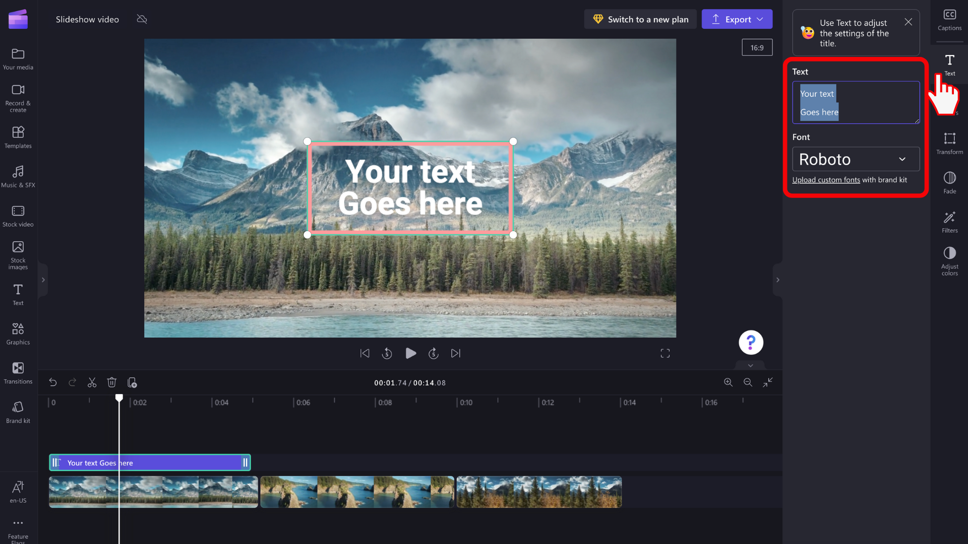Click Upload custom fonts link

826,180
